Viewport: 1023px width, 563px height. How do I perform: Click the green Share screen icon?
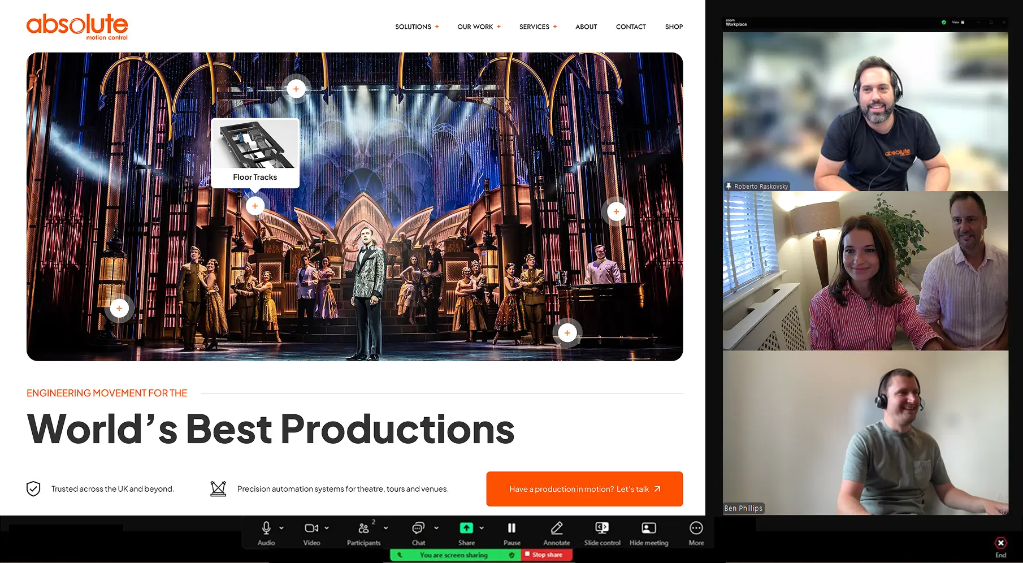(x=466, y=529)
